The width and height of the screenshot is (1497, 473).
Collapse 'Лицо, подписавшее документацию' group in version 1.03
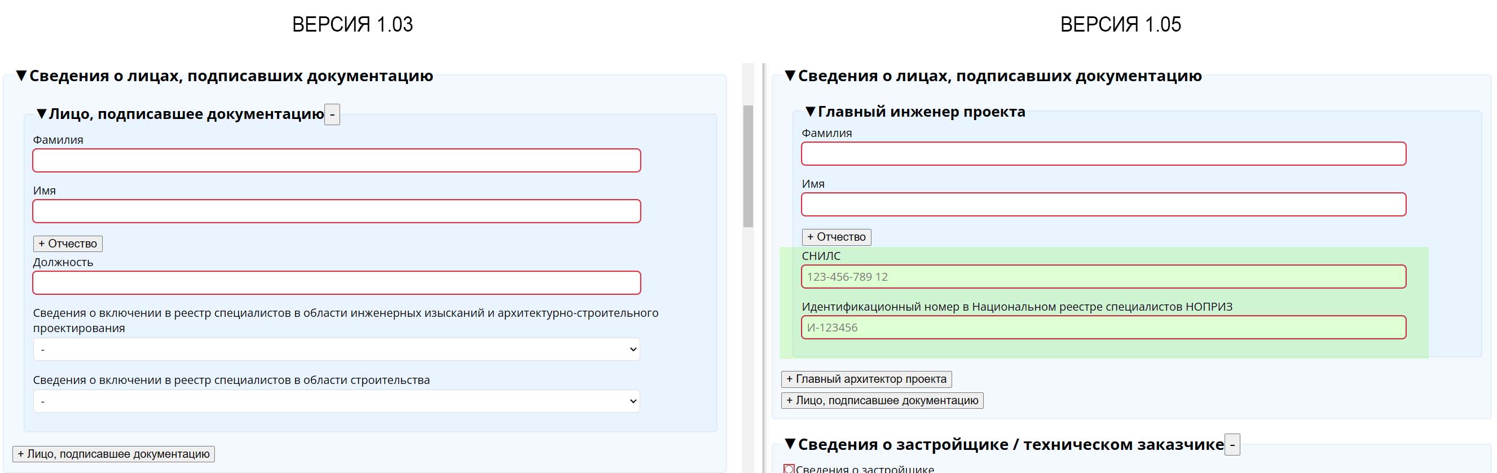click(x=41, y=114)
